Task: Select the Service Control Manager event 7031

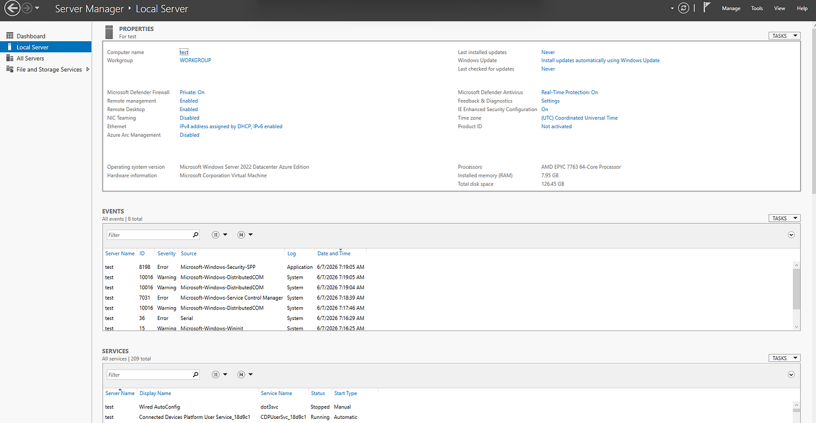Action: point(448,298)
